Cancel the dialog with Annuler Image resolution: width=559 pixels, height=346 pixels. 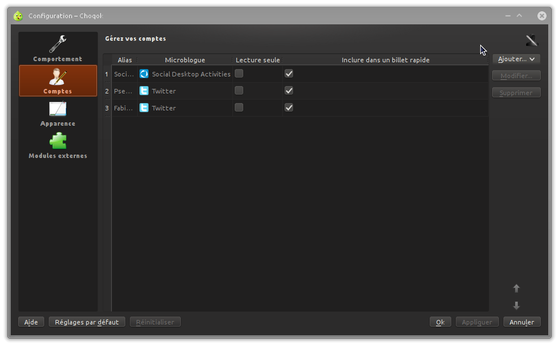click(522, 322)
